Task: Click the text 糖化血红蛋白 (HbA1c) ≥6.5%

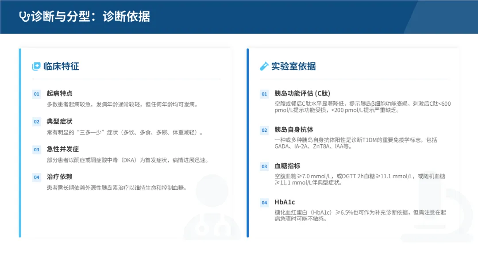Action: click(x=360, y=216)
